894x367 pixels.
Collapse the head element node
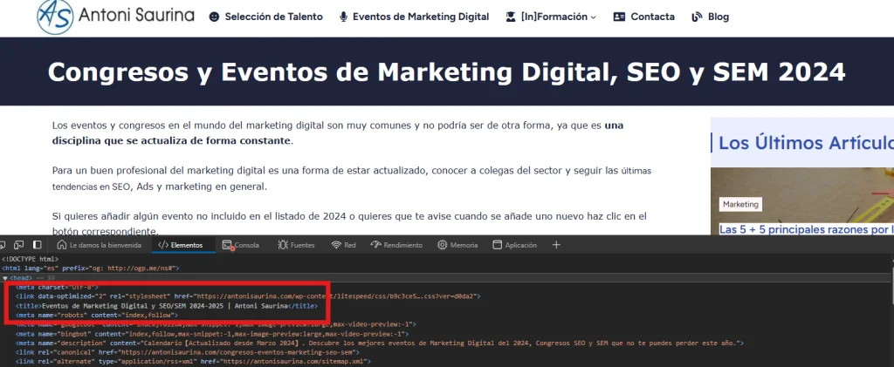coord(5,277)
